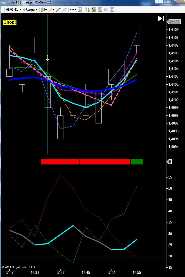Click the 1,4100 price axis label
This screenshot has width=185, height=277.
[x=174, y=100]
